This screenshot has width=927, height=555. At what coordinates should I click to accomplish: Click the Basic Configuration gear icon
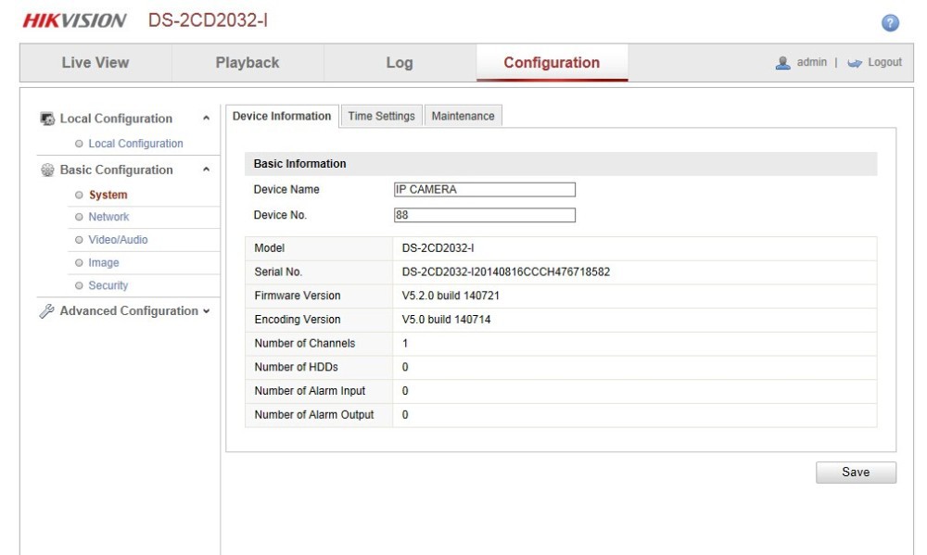[x=47, y=170]
